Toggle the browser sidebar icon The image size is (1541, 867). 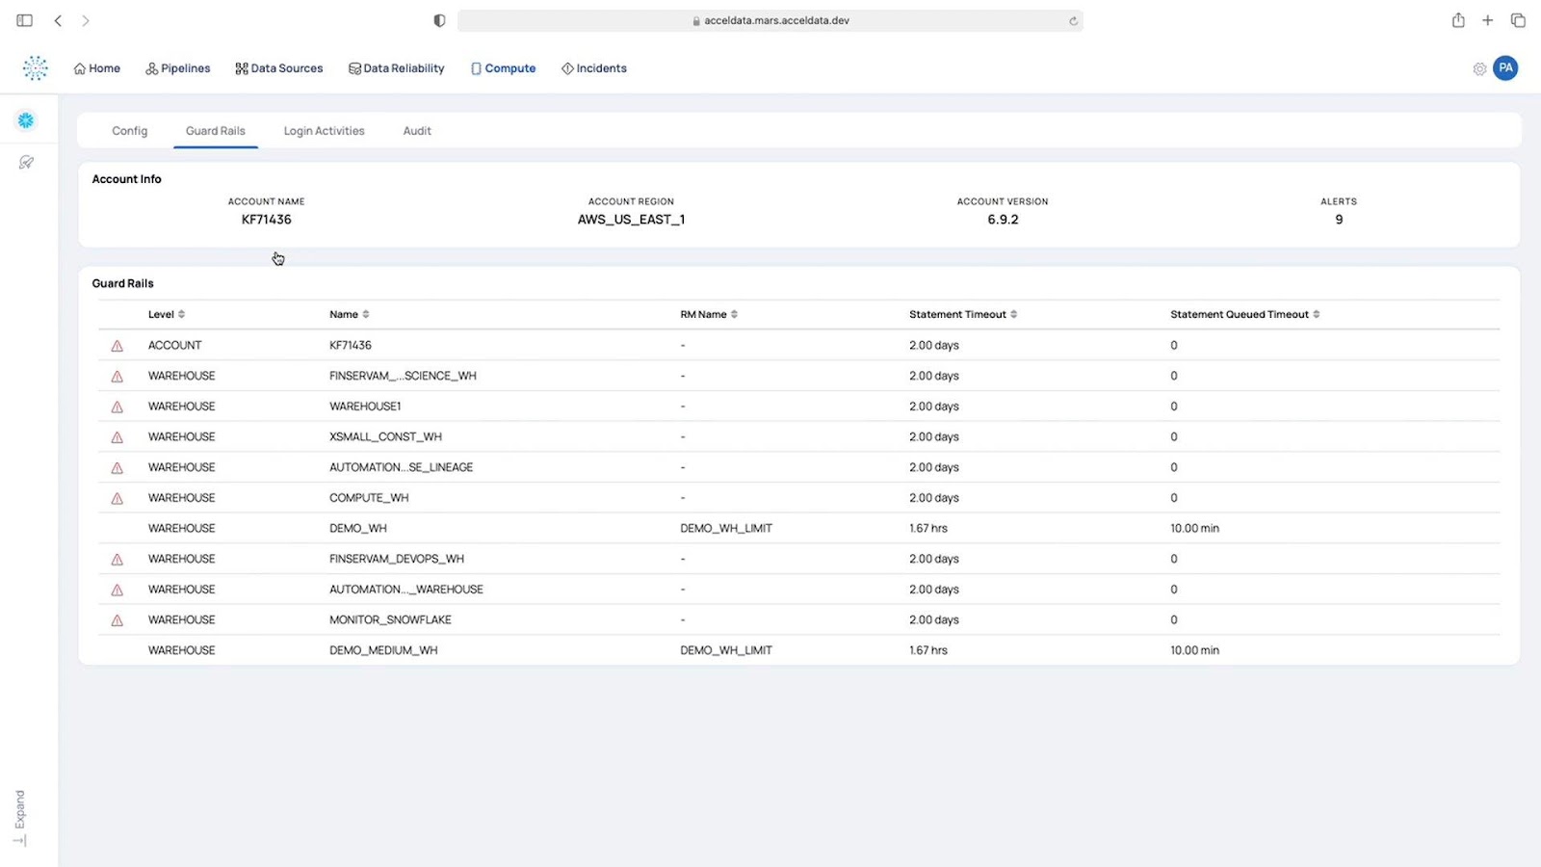[25, 20]
